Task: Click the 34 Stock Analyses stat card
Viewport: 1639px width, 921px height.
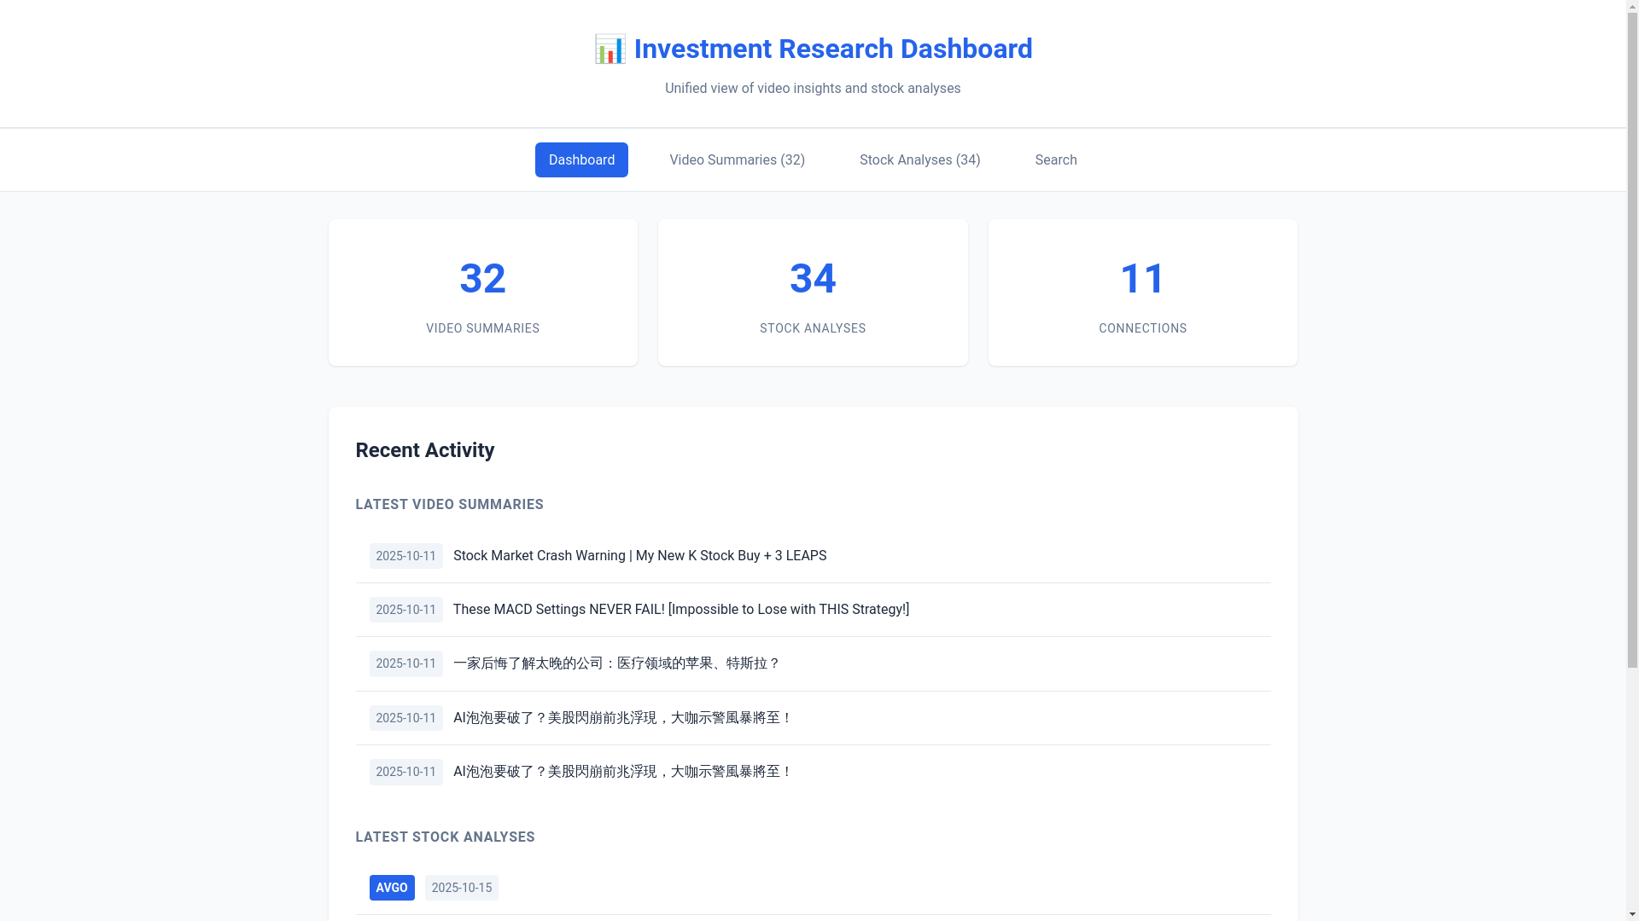Action: [813, 293]
